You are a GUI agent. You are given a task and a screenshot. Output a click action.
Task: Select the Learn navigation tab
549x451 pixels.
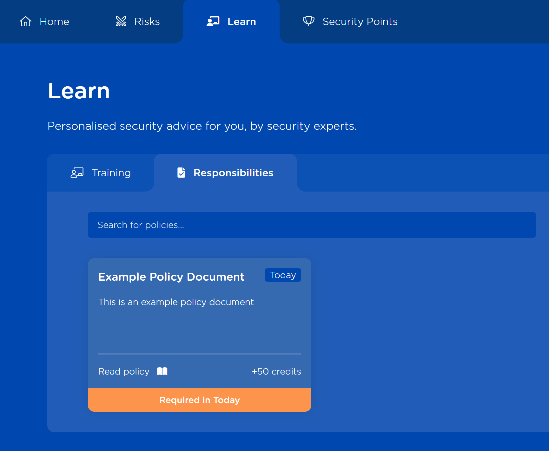[x=231, y=22]
